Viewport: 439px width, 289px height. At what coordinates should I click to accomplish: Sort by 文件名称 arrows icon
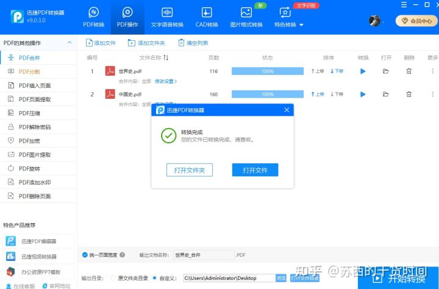166,57
